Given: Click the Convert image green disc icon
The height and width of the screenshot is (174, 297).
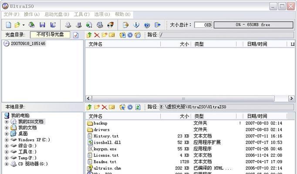Looking at the screenshot, I should tap(89, 25).
